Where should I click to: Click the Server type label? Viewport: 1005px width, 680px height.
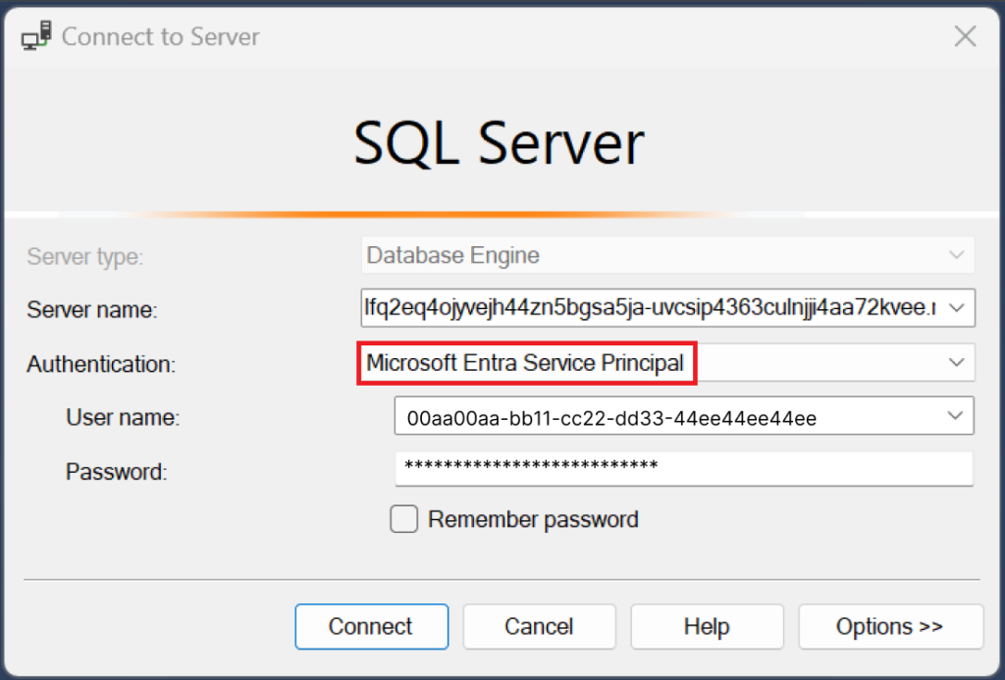click(84, 256)
